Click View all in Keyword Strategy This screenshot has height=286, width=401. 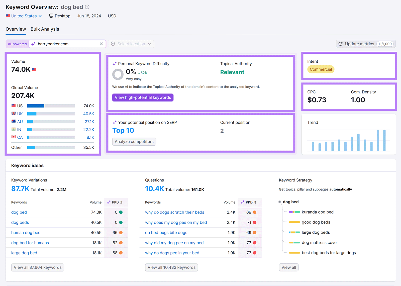point(289,267)
